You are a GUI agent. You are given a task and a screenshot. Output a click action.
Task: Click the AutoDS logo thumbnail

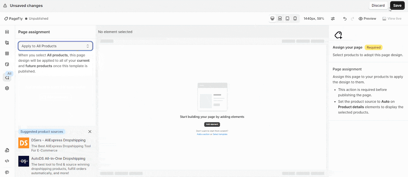[x=24, y=161]
